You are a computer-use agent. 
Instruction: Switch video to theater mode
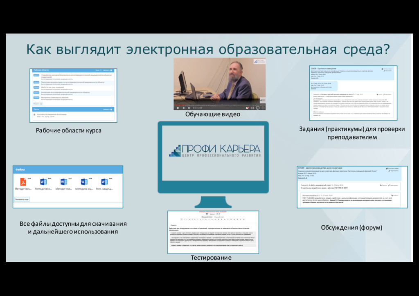click(x=252, y=108)
